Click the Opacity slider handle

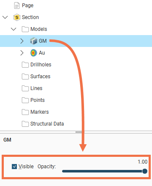tap(145, 171)
